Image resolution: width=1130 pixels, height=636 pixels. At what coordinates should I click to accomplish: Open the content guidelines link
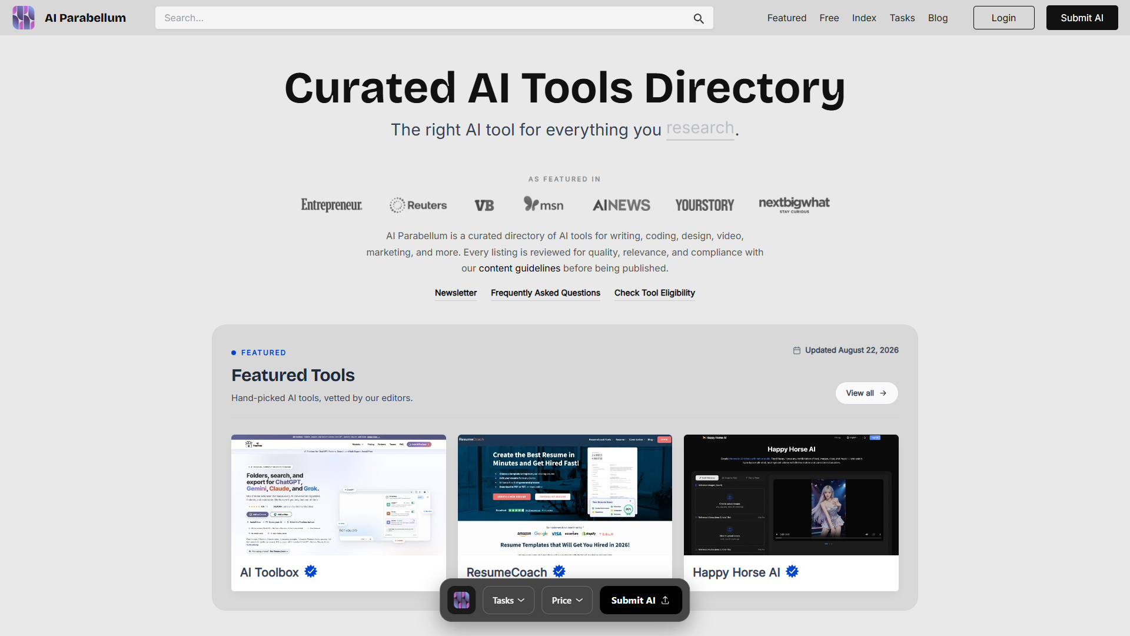pyautogui.click(x=519, y=268)
